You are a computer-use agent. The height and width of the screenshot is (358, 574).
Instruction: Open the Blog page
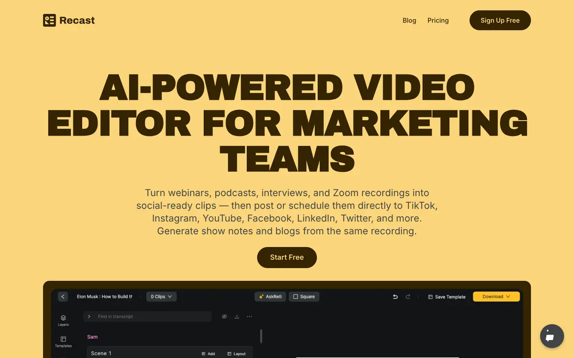(409, 21)
